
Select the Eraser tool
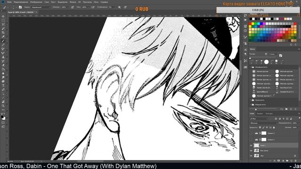[3, 65]
